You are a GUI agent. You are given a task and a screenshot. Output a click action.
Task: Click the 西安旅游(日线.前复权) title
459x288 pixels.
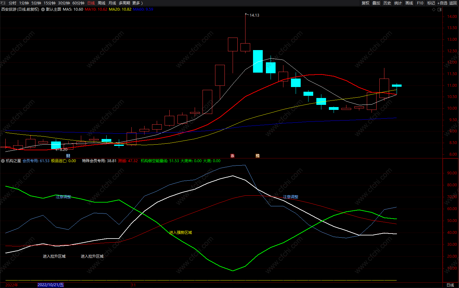[x=20, y=9]
